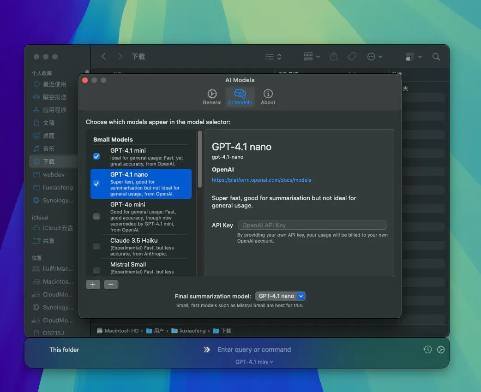Remove selected model with minus button
The image size is (481, 392).
point(111,285)
